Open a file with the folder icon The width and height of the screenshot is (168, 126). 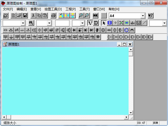pos(19,16)
